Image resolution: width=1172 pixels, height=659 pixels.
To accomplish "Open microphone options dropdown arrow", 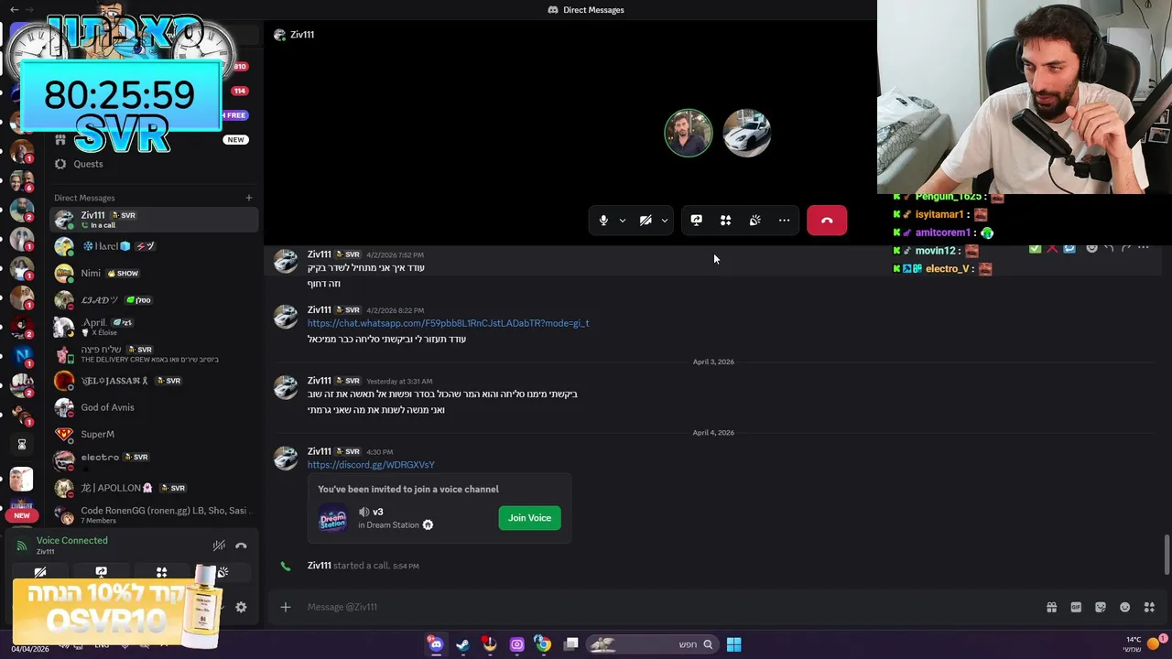I will (x=623, y=221).
